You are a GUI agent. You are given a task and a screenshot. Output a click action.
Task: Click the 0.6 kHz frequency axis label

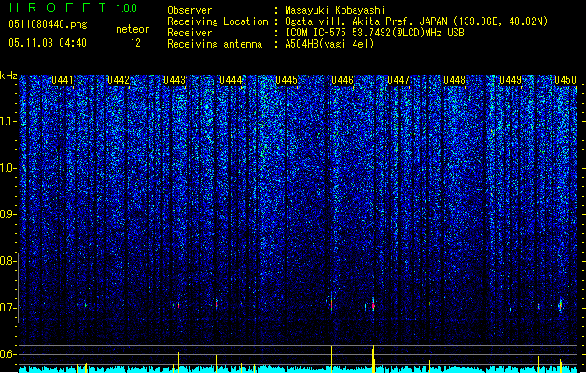[7, 354]
